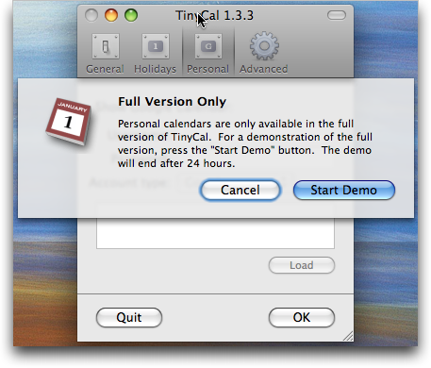This screenshot has width=431, height=368.
Task: Click the dimmed Load button
Action: click(x=302, y=265)
